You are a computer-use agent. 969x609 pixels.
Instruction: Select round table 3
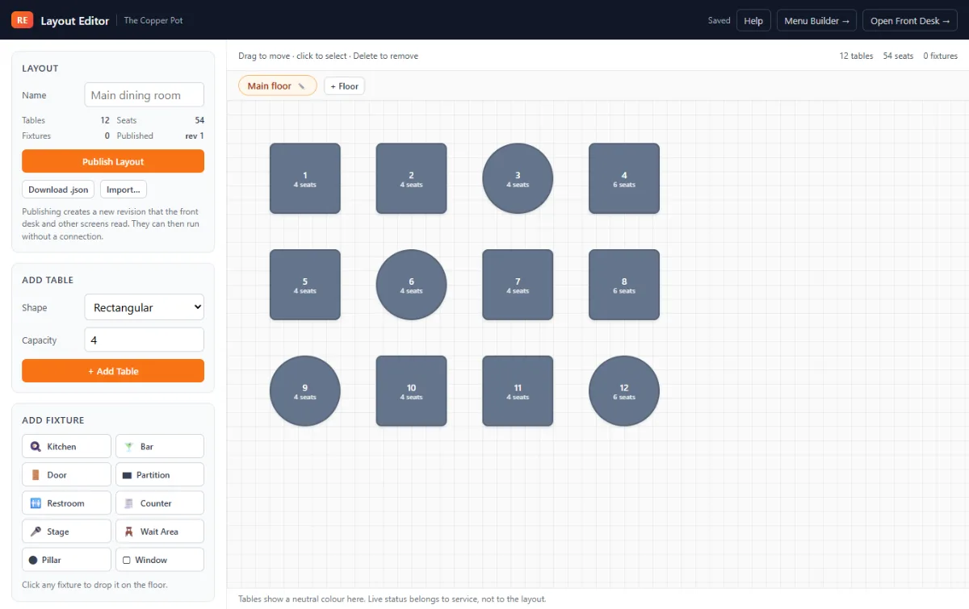point(518,178)
